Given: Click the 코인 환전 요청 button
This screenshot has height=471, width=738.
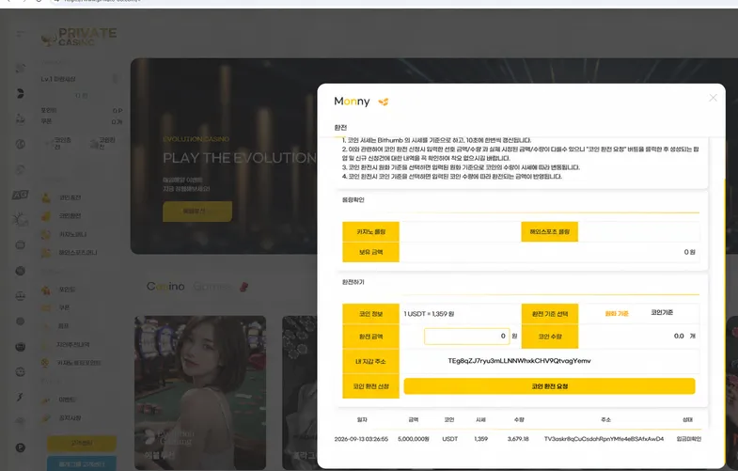Looking at the screenshot, I should (x=549, y=386).
